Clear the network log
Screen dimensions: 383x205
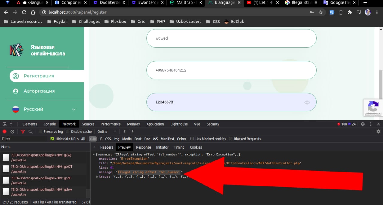[12, 131]
